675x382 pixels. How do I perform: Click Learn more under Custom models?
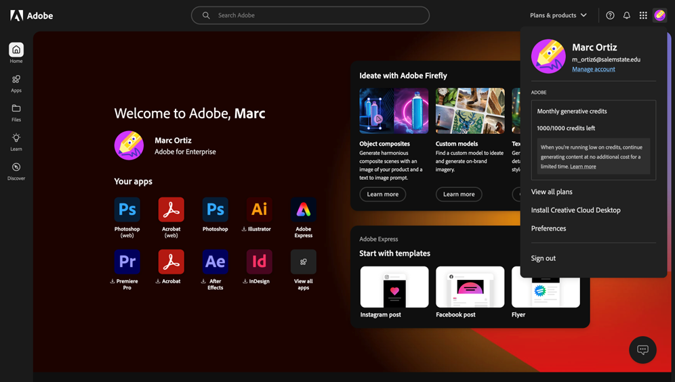(x=459, y=194)
